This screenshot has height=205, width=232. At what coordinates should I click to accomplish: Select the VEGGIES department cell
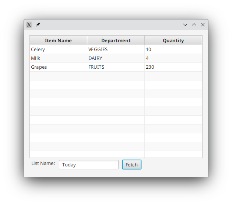116,50
